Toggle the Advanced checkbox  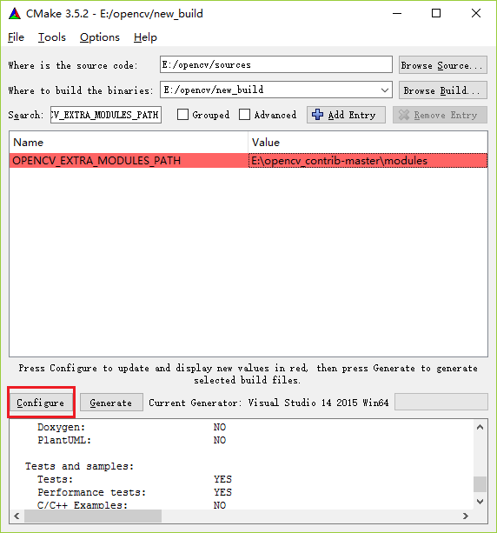tap(245, 115)
